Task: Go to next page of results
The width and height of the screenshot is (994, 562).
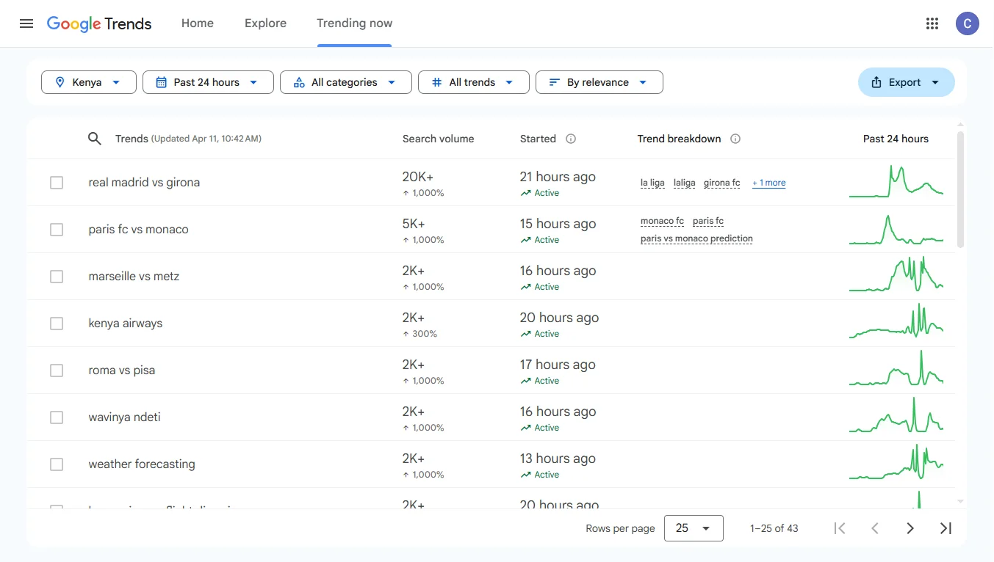Action: tap(910, 528)
